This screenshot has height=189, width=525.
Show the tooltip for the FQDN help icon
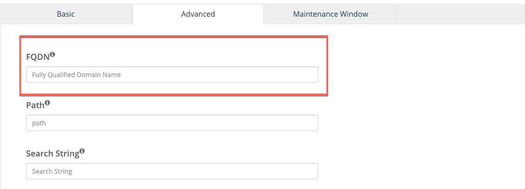click(x=52, y=54)
